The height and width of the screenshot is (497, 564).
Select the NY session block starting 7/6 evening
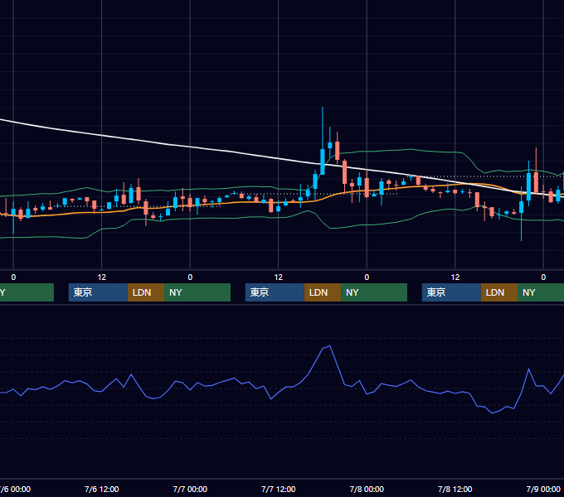pos(197,292)
